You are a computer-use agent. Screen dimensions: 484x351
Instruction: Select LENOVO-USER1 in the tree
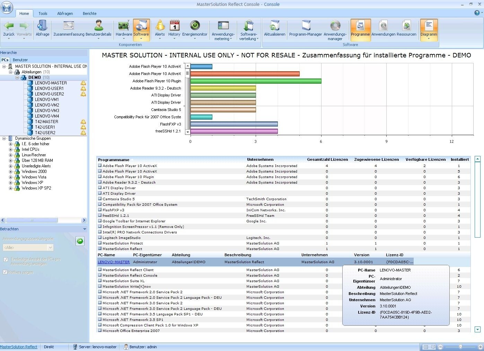[49, 89]
